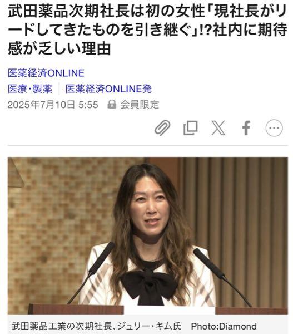Open the speaker photo at the podium

[148, 235]
